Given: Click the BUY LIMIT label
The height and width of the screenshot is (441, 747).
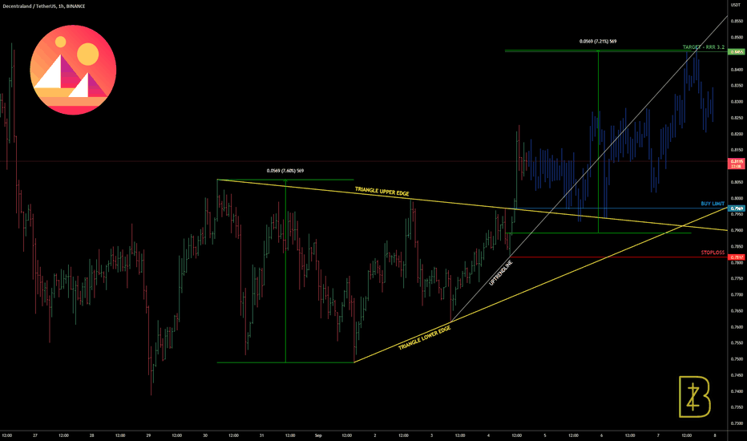Looking at the screenshot, I should 713,204.
